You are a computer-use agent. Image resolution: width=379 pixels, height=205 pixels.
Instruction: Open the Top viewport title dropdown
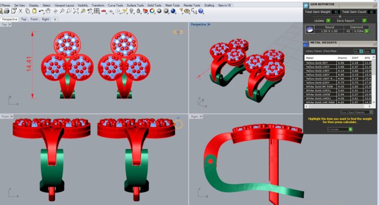pos(10,24)
